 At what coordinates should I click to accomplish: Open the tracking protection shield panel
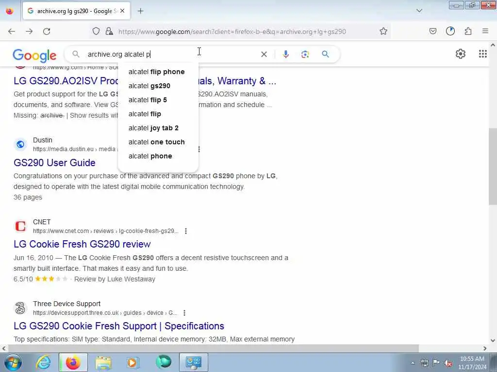(x=96, y=31)
